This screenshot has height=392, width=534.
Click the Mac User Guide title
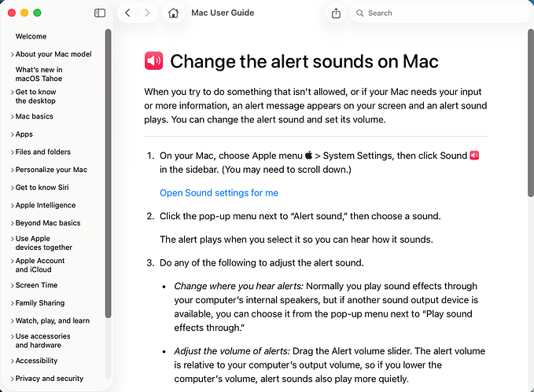[x=223, y=13]
